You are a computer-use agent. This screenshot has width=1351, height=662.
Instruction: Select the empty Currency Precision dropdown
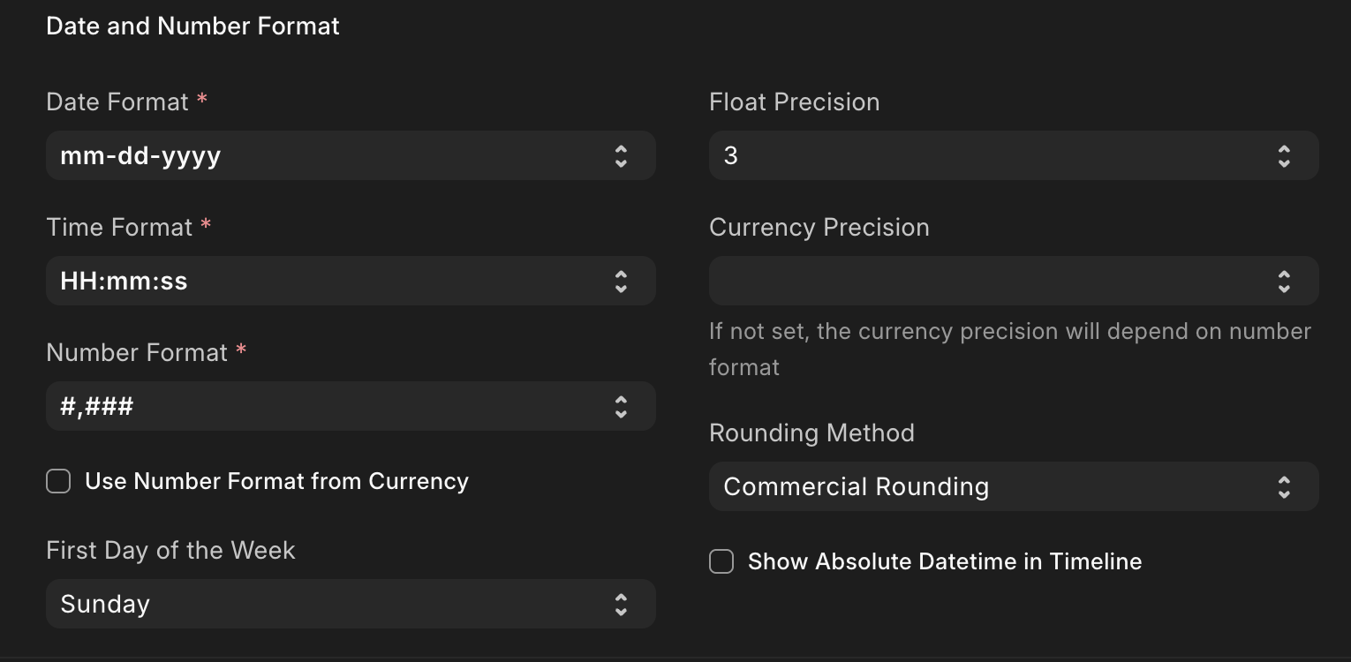pyautogui.click(x=998, y=282)
